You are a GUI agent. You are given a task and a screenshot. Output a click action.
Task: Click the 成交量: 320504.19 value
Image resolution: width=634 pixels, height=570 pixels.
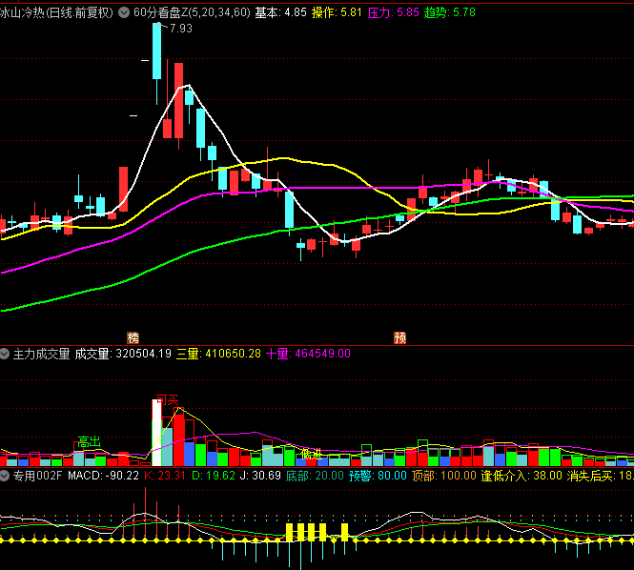123,355
